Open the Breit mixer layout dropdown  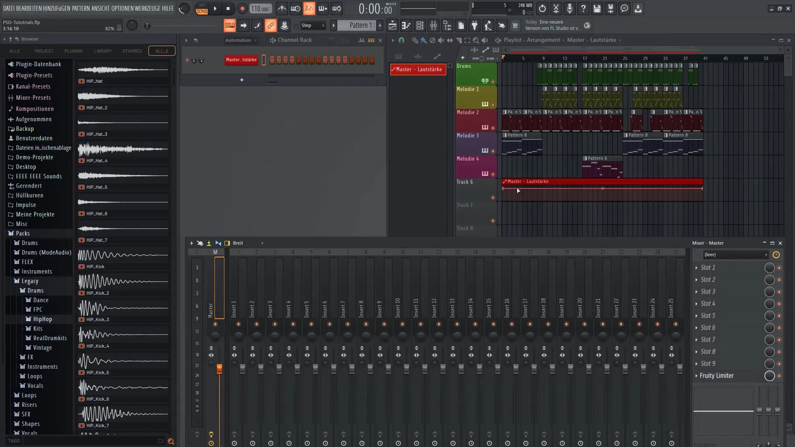click(x=248, y=243)
